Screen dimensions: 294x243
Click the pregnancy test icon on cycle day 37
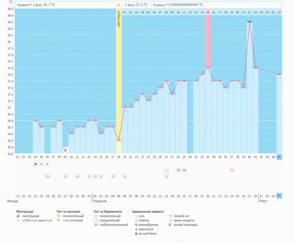(232, 170)
